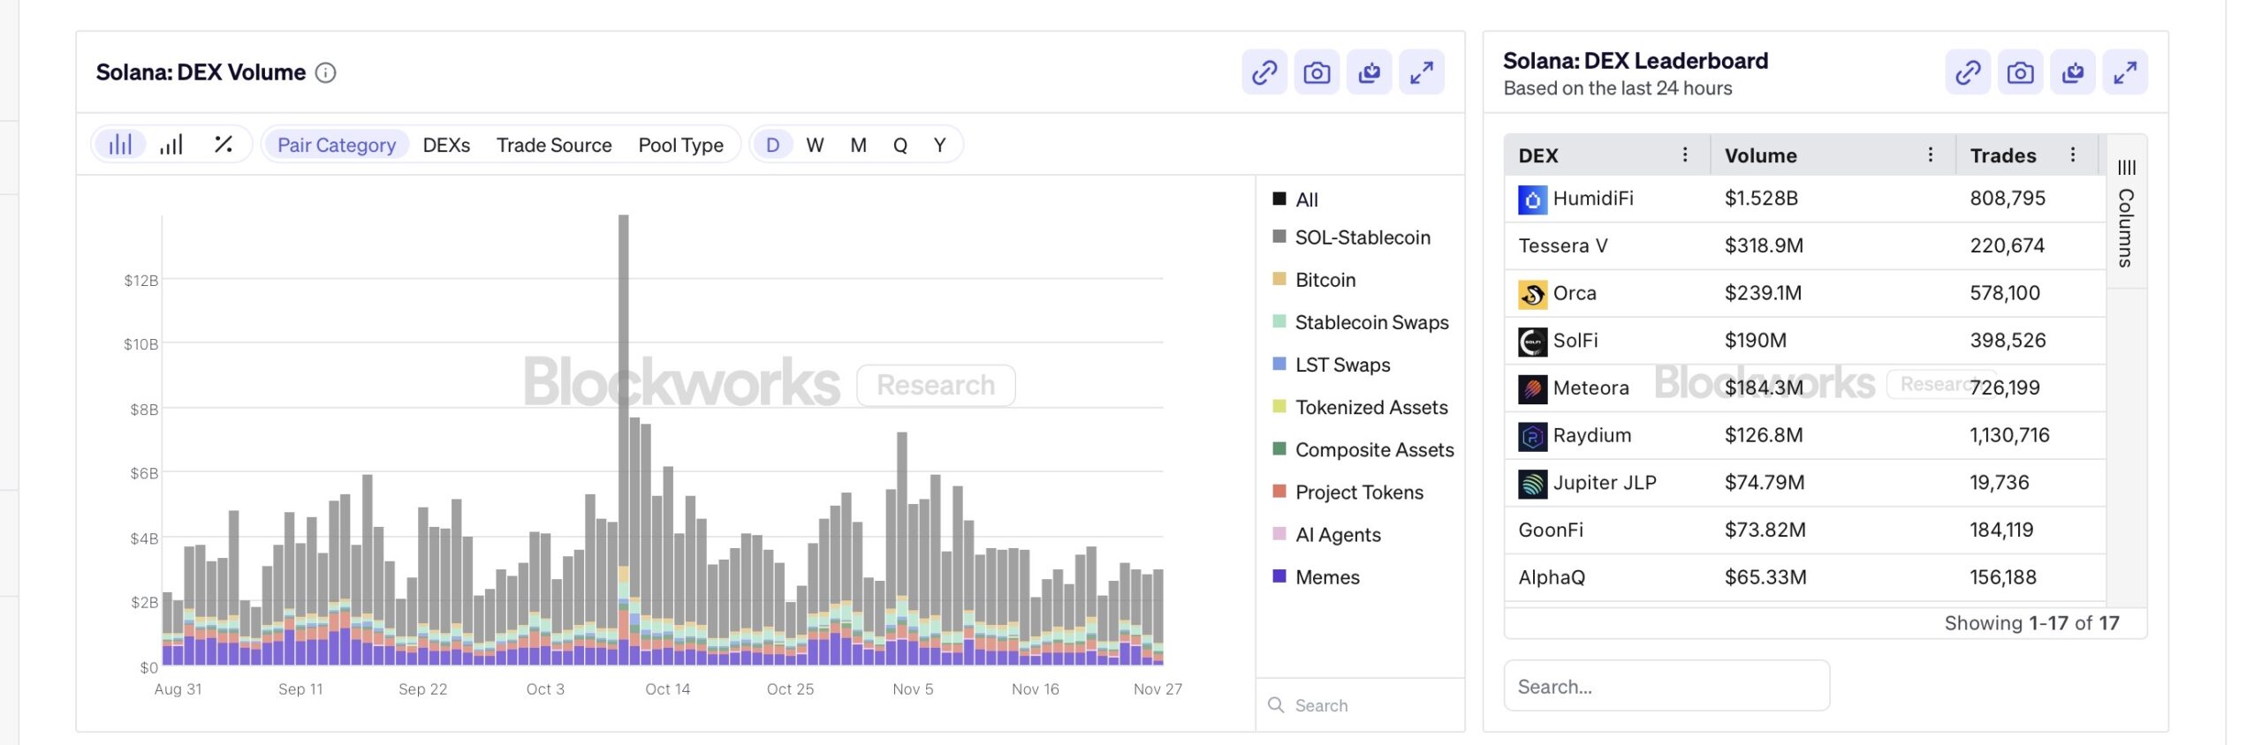This screenshot has height=745, width=2262.
Task: Open DEX column options menu
Action: coord(1684,155)
